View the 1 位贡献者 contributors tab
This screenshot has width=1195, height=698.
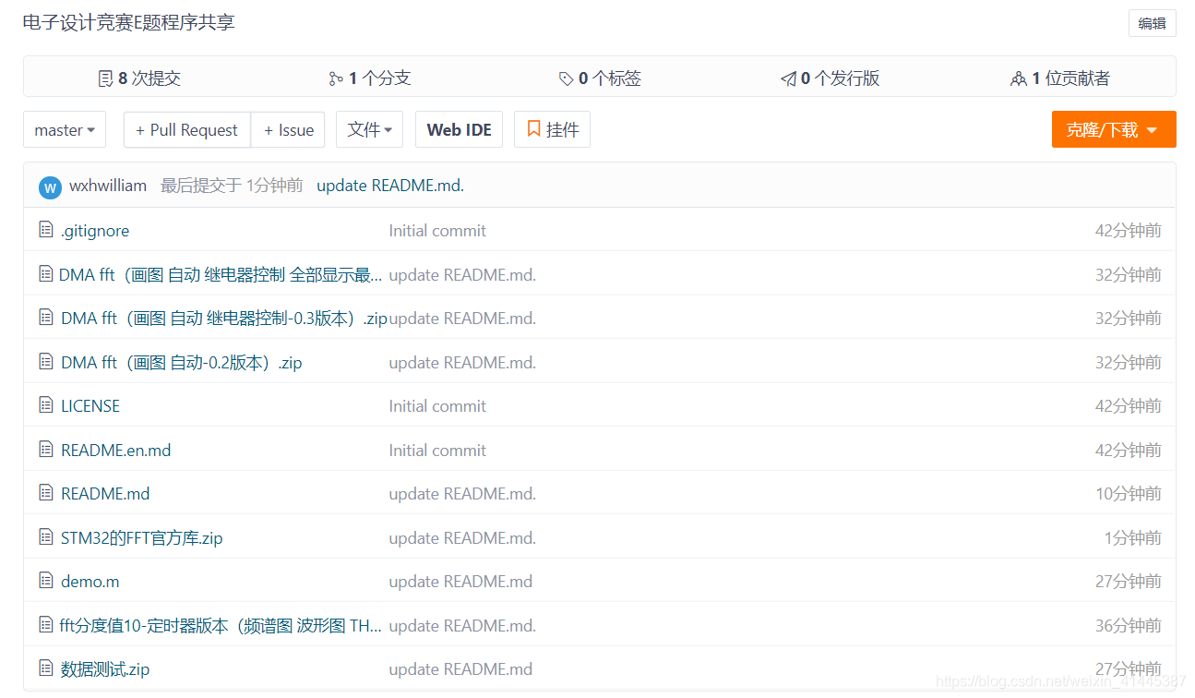click(x=1060, y=78)
